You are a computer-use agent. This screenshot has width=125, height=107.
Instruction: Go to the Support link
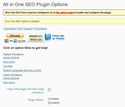[x=28, y=29]
